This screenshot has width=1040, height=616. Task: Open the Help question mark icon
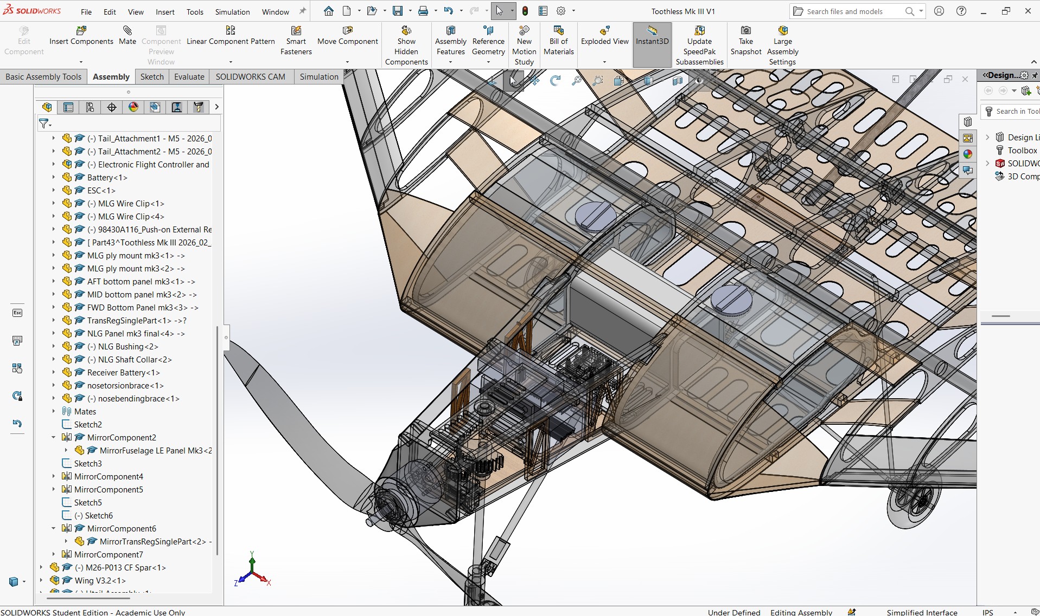click(961, 11)
